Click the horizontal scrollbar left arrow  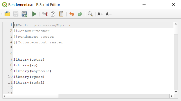(x=5, y=96)
